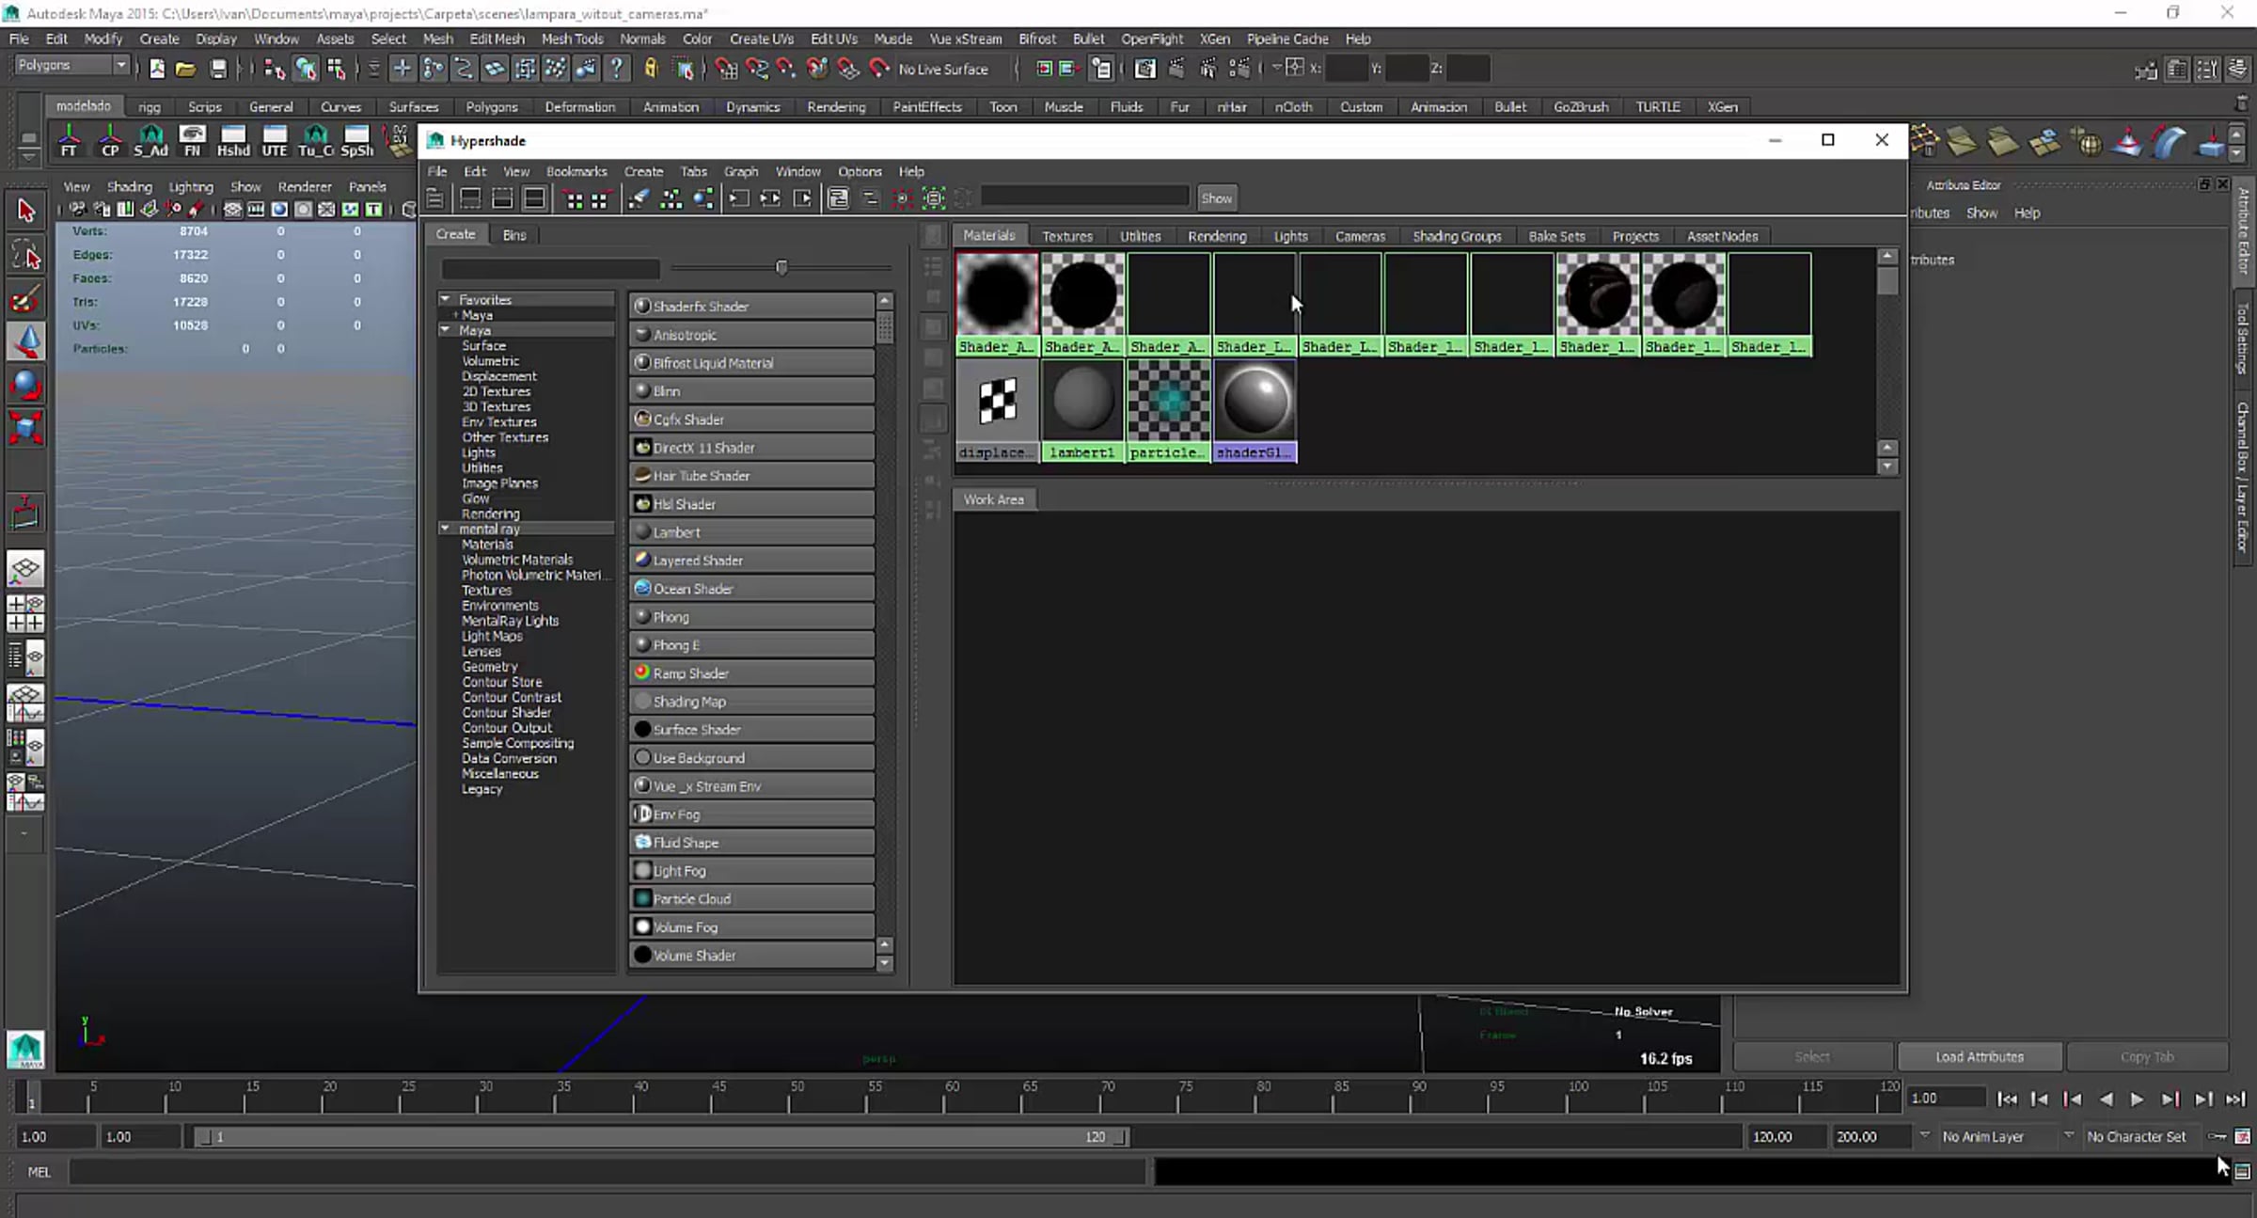
Task: Open the Polygons menu set dropdown
Action: (x=120, y=65)
